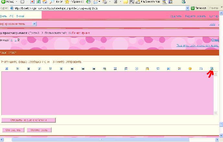Submit the message with Отправить button
The height and width of the screenshot is (142, 223).
13,130
